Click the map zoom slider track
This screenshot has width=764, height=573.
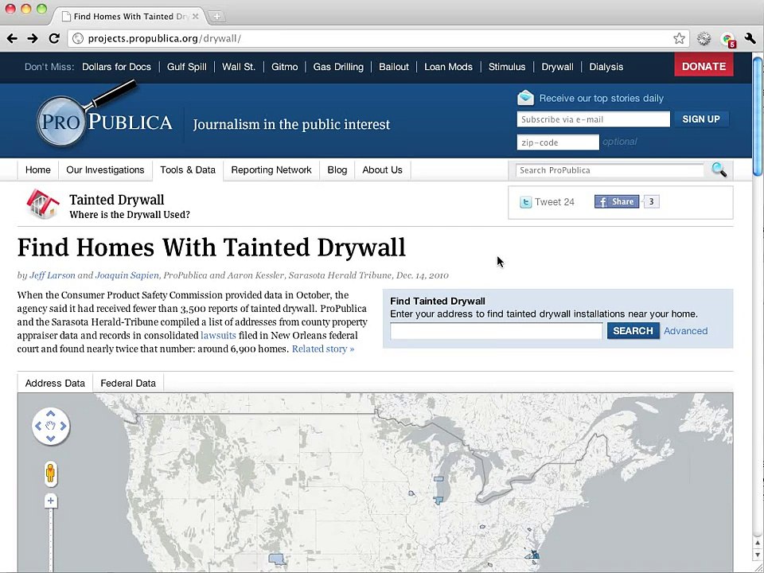pyautogui.click(x=50, y=540)
